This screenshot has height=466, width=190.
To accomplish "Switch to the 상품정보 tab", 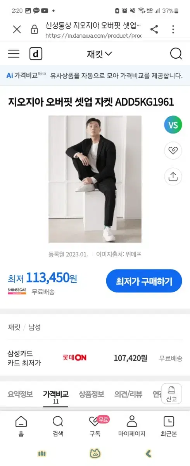I will coord(92,394).
